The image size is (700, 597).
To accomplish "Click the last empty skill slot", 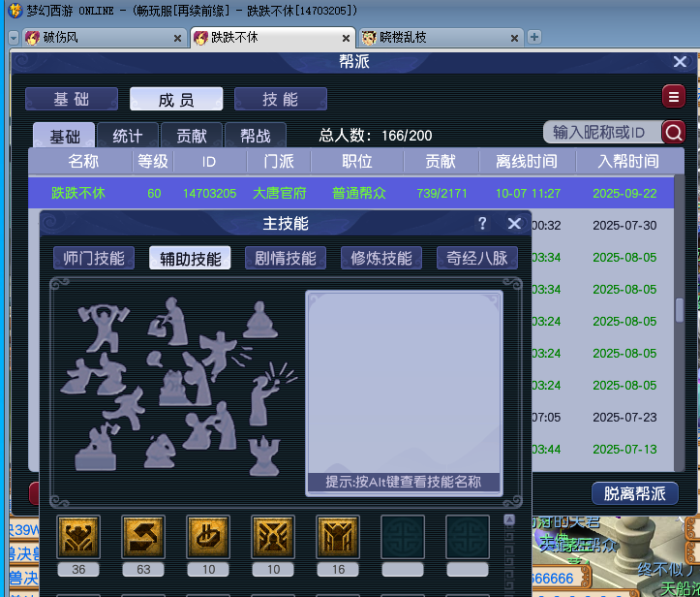I will coord(468,537).
